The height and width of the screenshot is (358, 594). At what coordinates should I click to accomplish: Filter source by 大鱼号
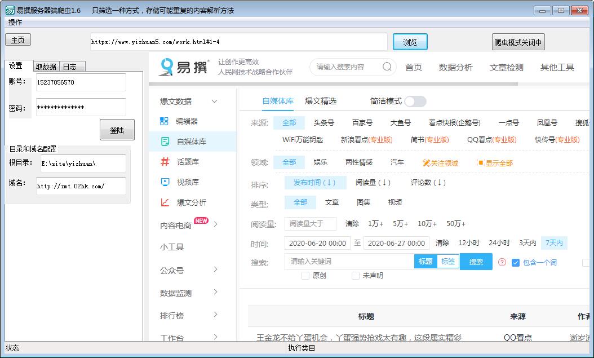(x=401, y=123)
